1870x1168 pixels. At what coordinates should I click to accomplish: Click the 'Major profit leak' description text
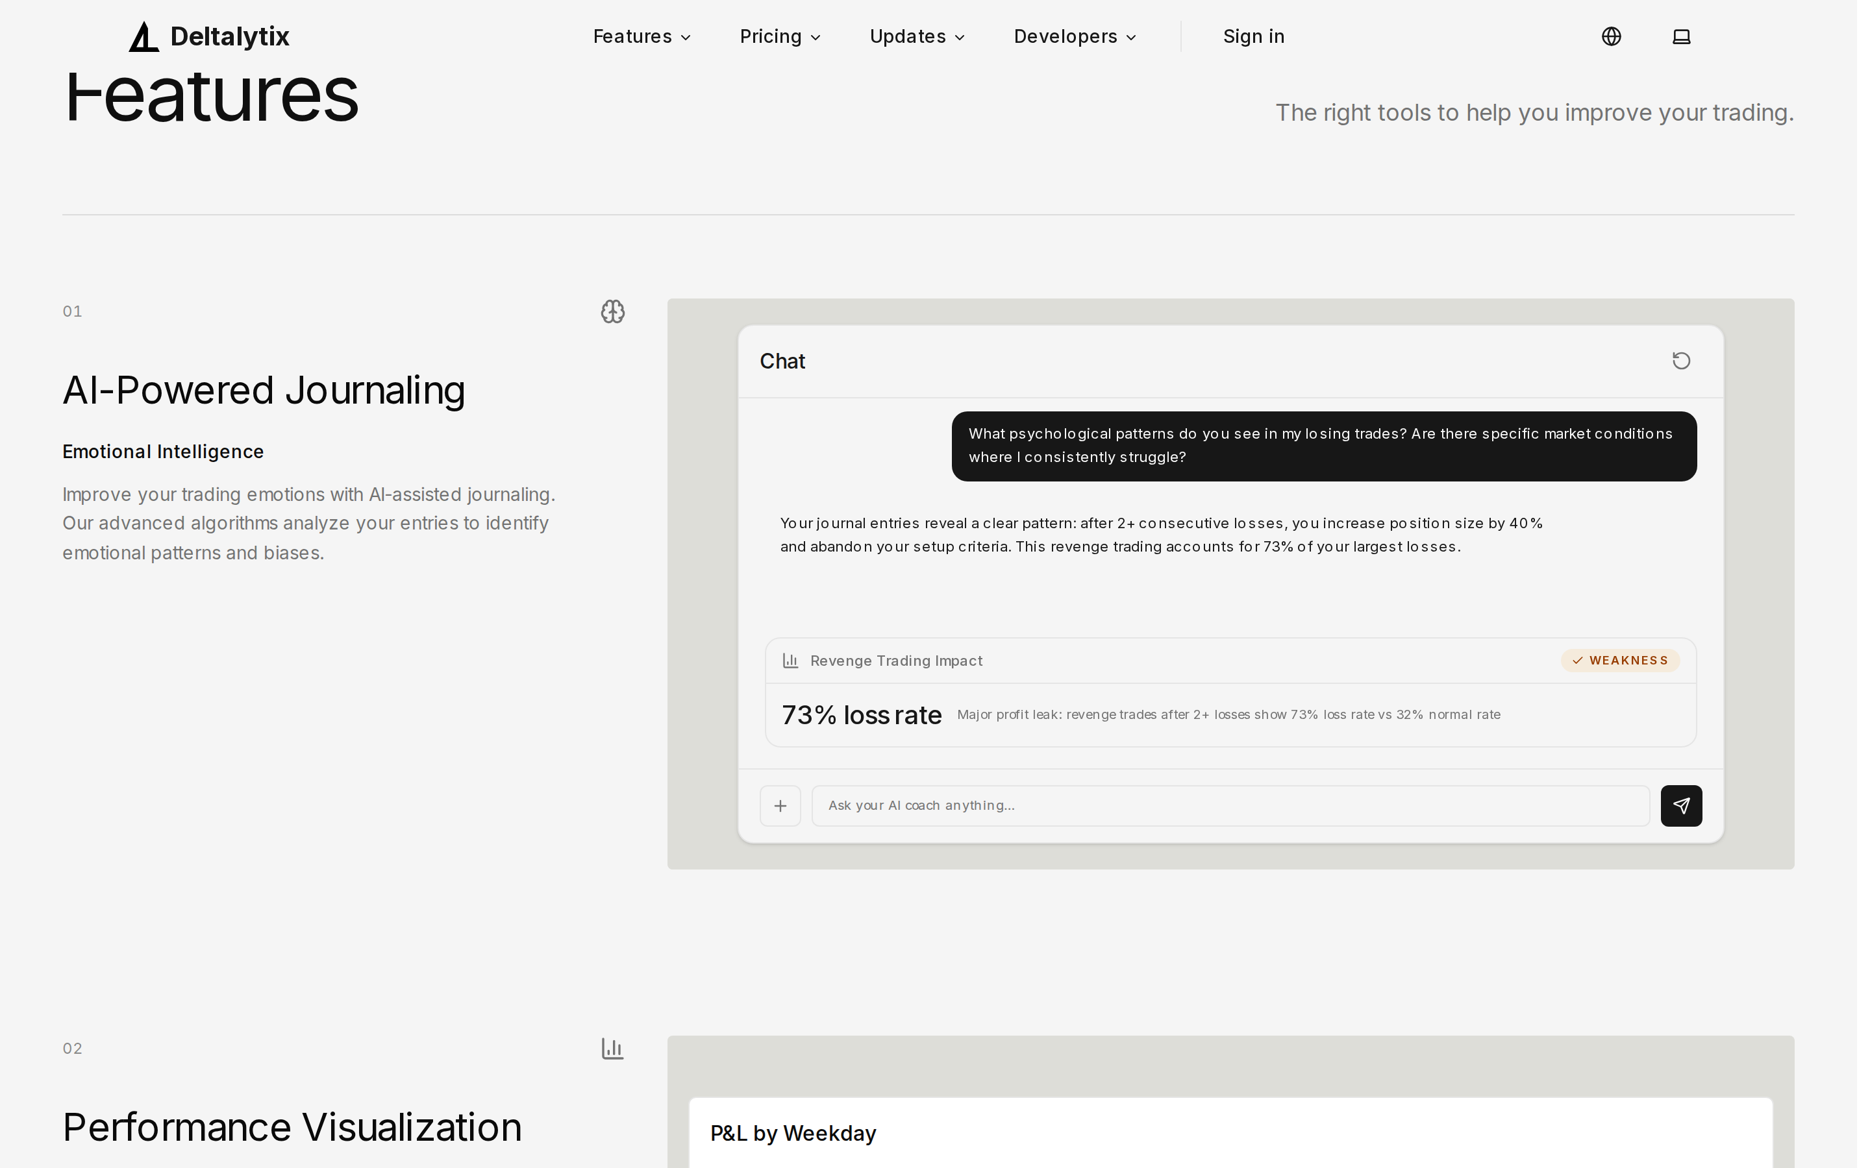click(1228, 714)
